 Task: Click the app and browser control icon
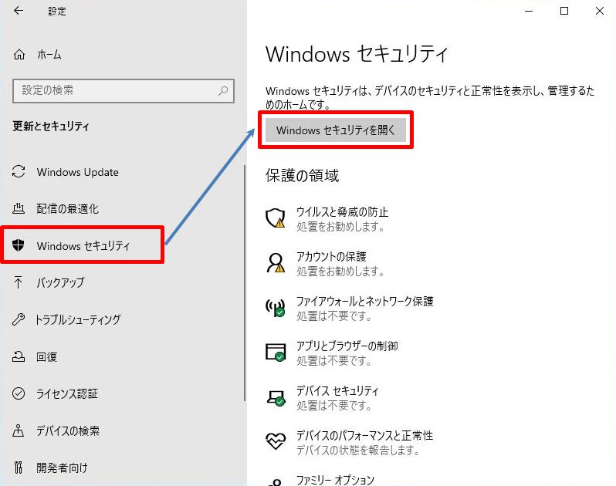point(276,352)
